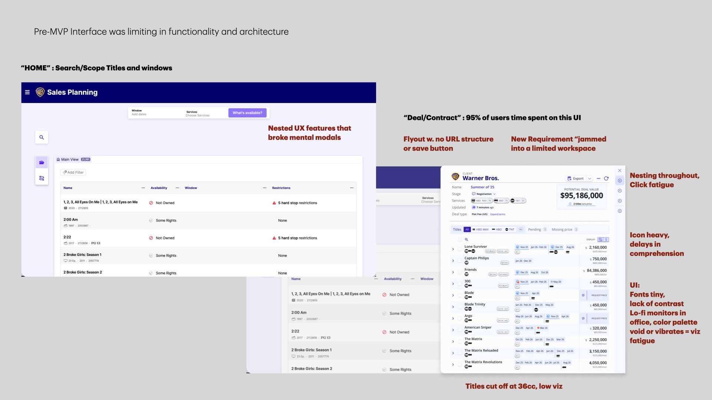This screenshot has height=400, width=712.
Task: Open the Window column options in the top table
Action: pyautogui.click(x=265, y=188)
